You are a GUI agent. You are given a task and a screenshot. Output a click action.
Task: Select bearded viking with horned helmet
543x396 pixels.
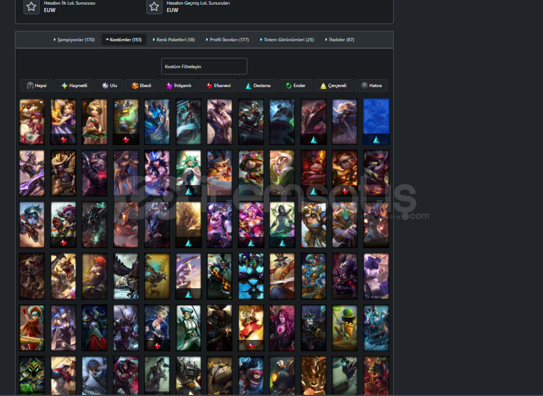pyautogui.click(x=313, y=225)
